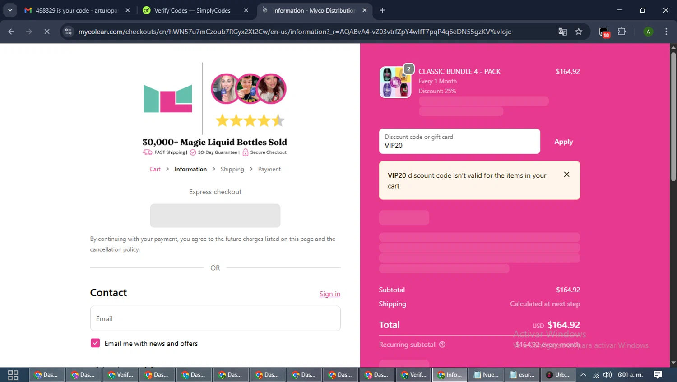Open the Chrome three-dot menu
The image size is (677, 382).
(666, 32)
